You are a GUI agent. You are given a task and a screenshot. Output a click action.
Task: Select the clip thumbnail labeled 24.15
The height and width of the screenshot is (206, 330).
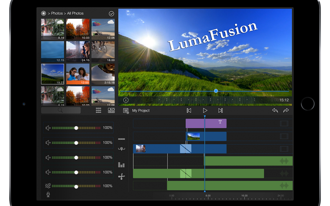tap(78, 52)
